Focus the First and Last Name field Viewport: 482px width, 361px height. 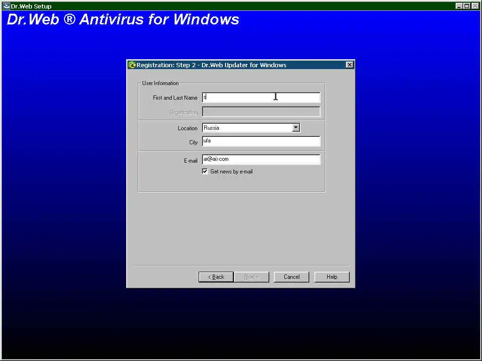click(x=261, y=97)
